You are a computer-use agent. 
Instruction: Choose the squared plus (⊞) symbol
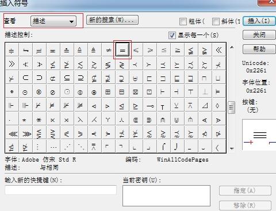coord(109,91)
